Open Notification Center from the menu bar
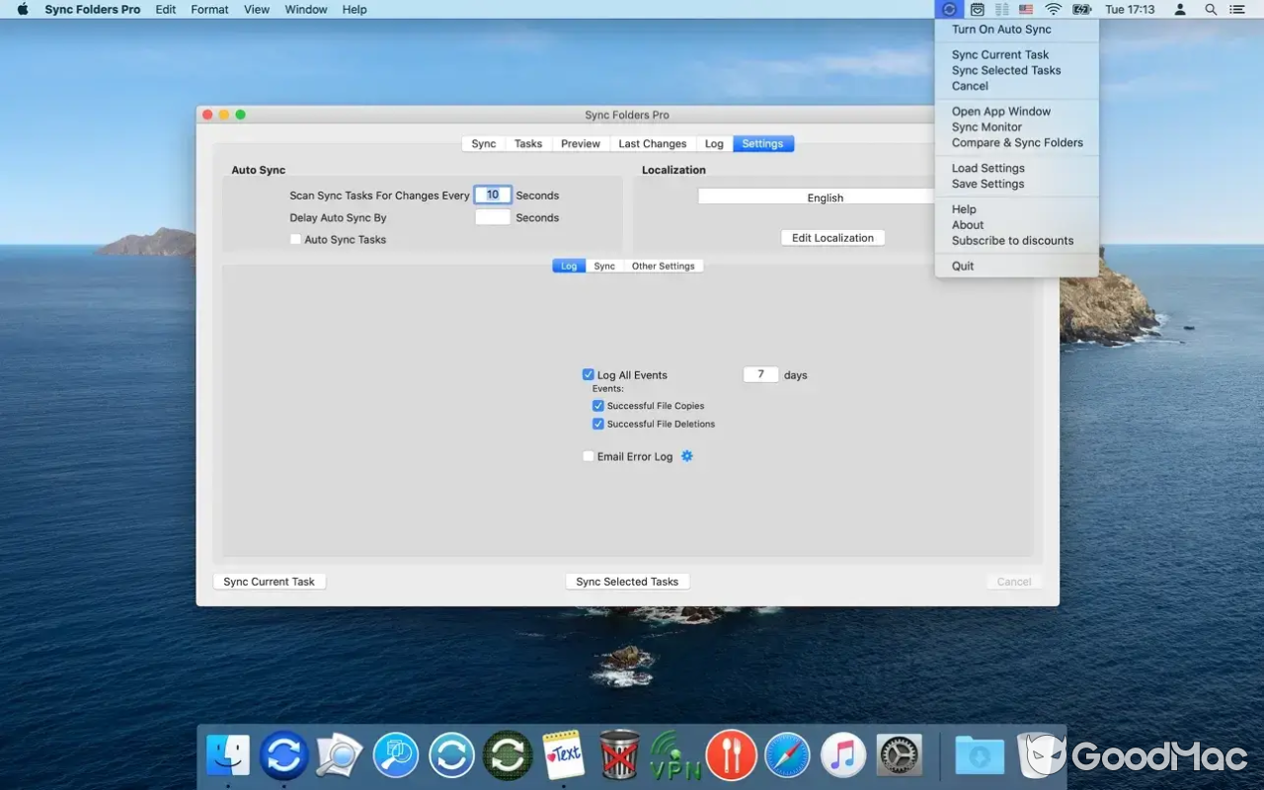 (1236, 9)
